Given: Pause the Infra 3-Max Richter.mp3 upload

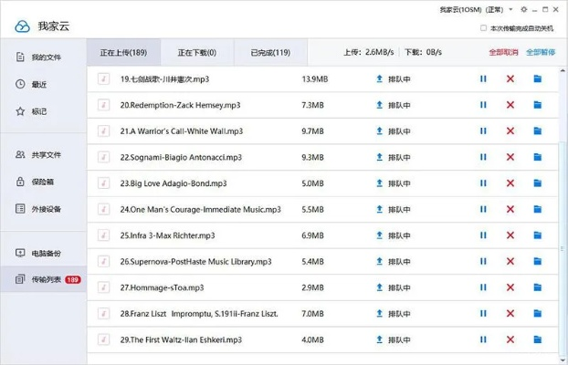Looking at the screenshot, I should (483, 235).
